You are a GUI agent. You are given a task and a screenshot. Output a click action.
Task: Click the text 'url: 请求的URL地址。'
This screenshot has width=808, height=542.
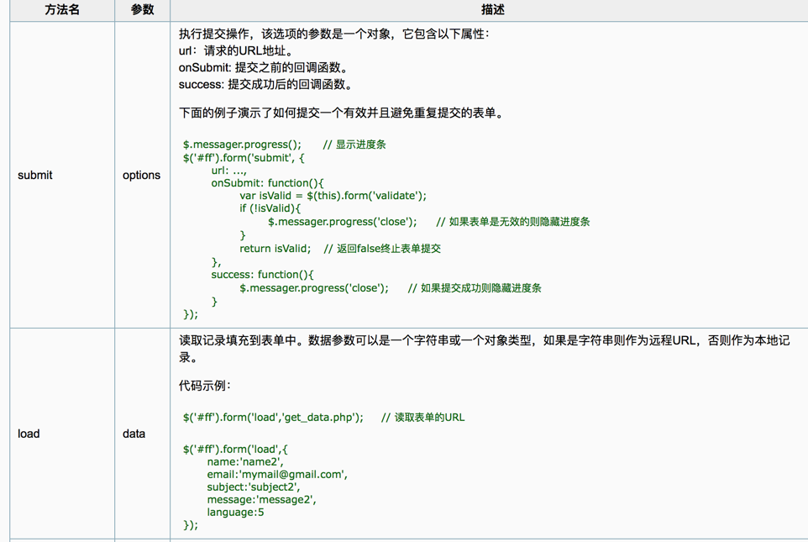(x=237, y=51)
